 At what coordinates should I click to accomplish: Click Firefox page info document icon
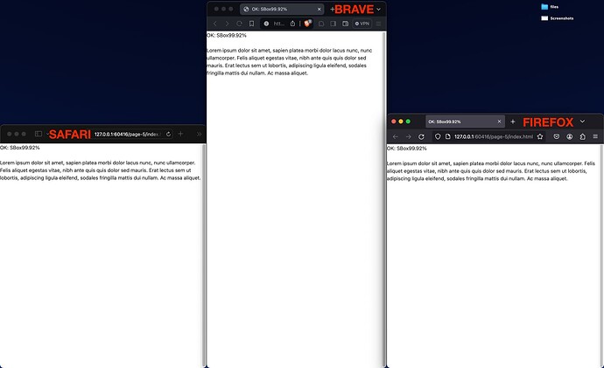point(447,136)
